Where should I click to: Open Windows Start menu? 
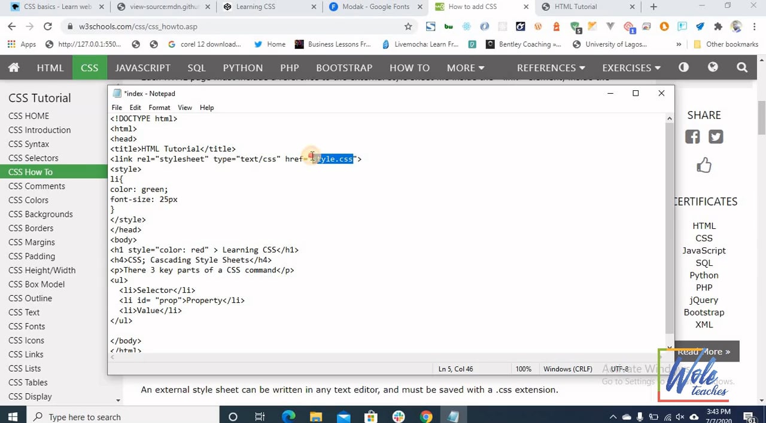[13, 416]
